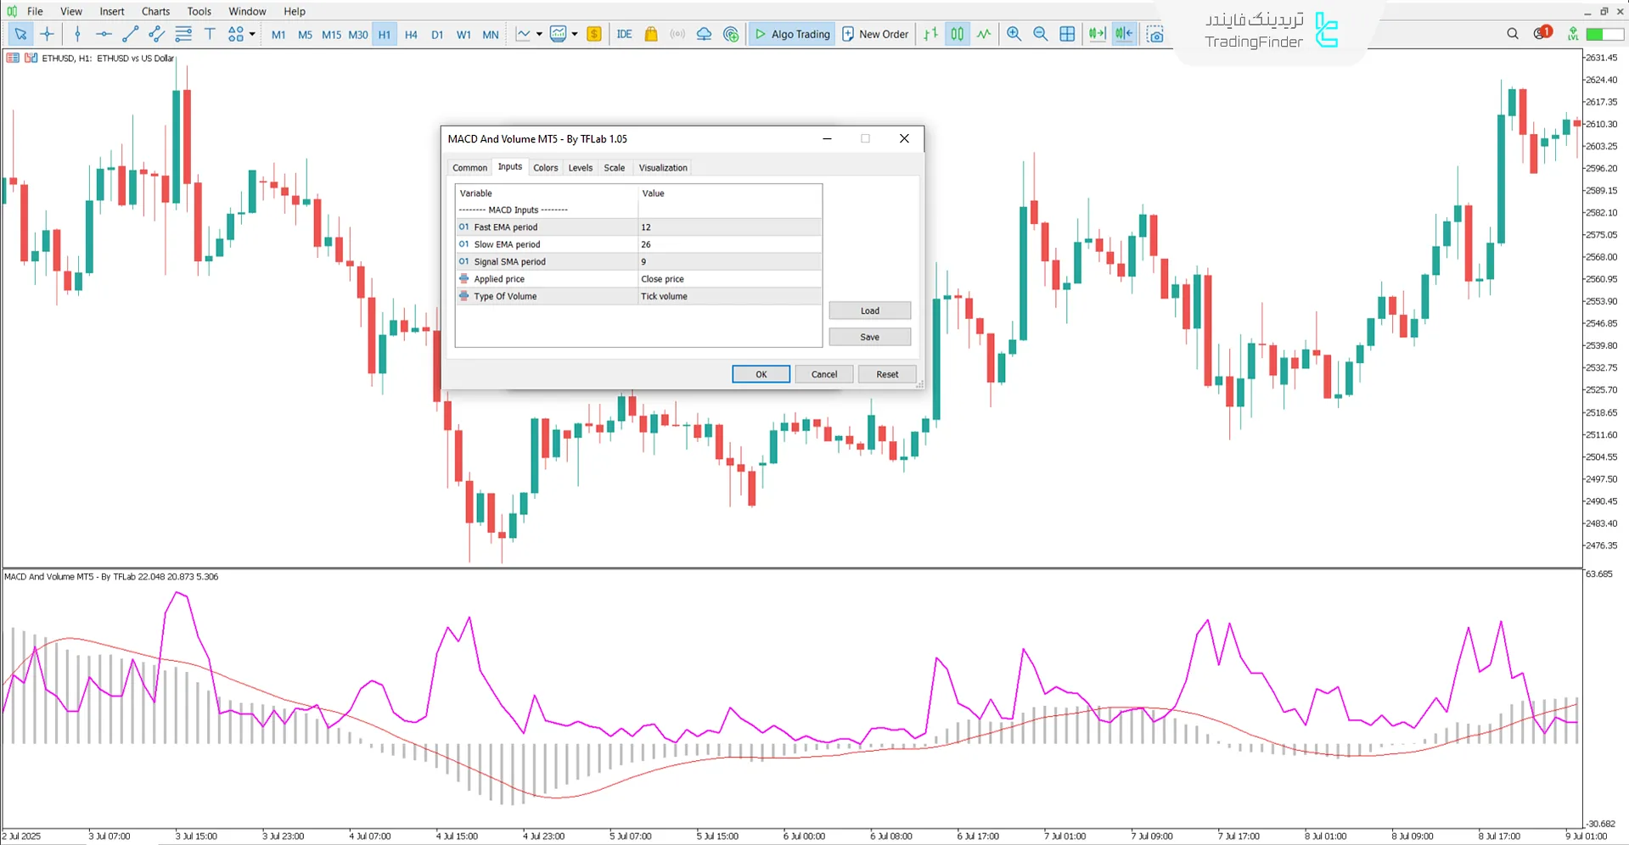This screenshot has height=845, width=1629.
Task: Open the Charts menu
Action: tap(154, 11)
